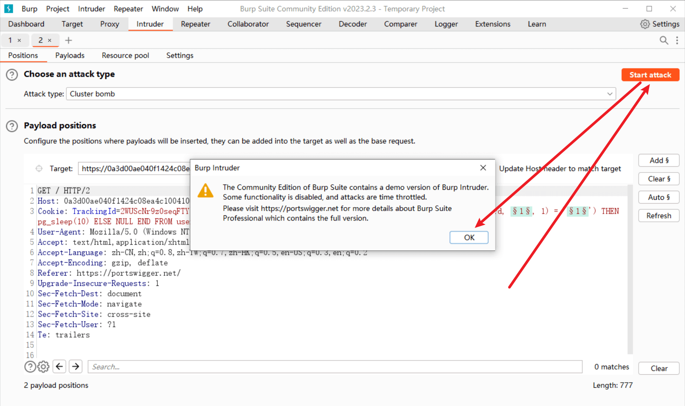The image size is (685, 406).
Task: Close the Burp Intruder dialog
Action: pos(483,168)
